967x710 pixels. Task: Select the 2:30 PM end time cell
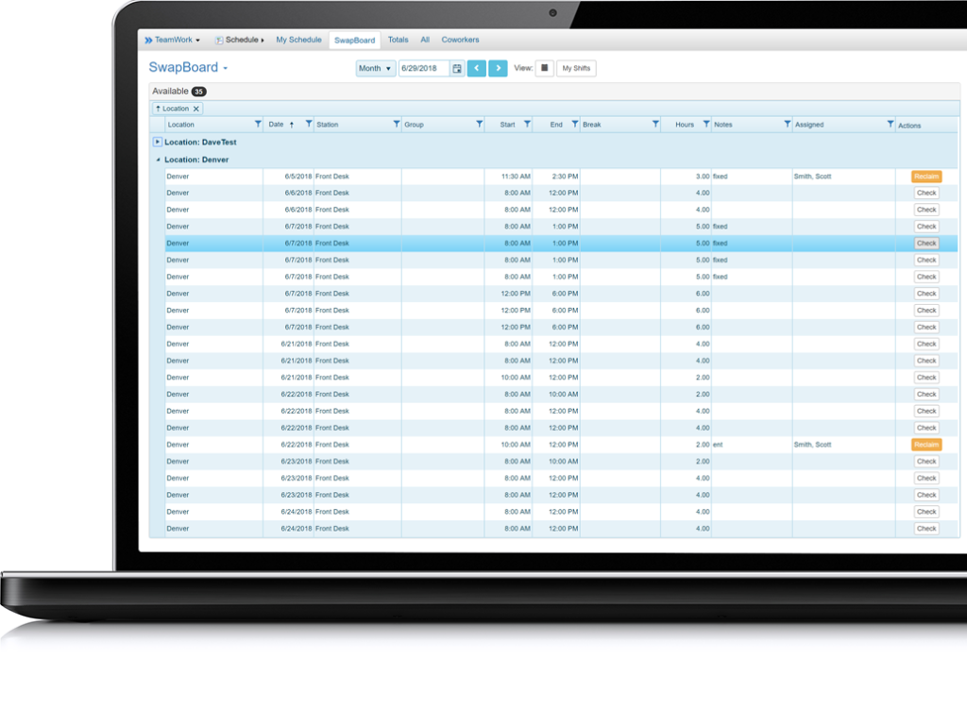[565, 177]
